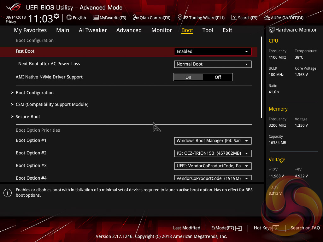Viewport: 323px width, 242px height.
Task: Switch to EzMode(F7)
Action: (x=226, y=228)
